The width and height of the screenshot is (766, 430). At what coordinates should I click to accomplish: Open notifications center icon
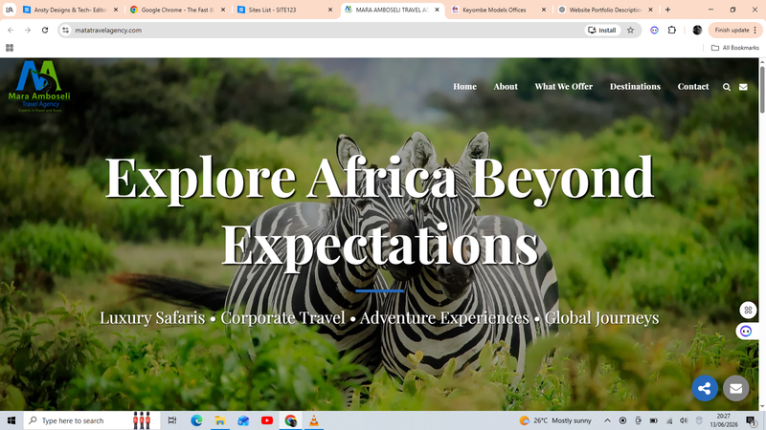click(x=751, y=420)
